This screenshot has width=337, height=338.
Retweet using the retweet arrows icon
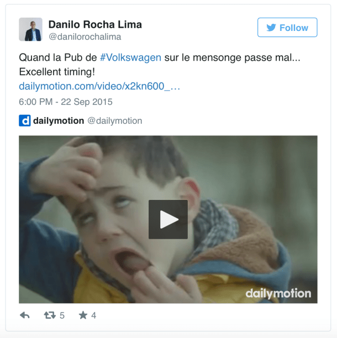tap(50, 315)
